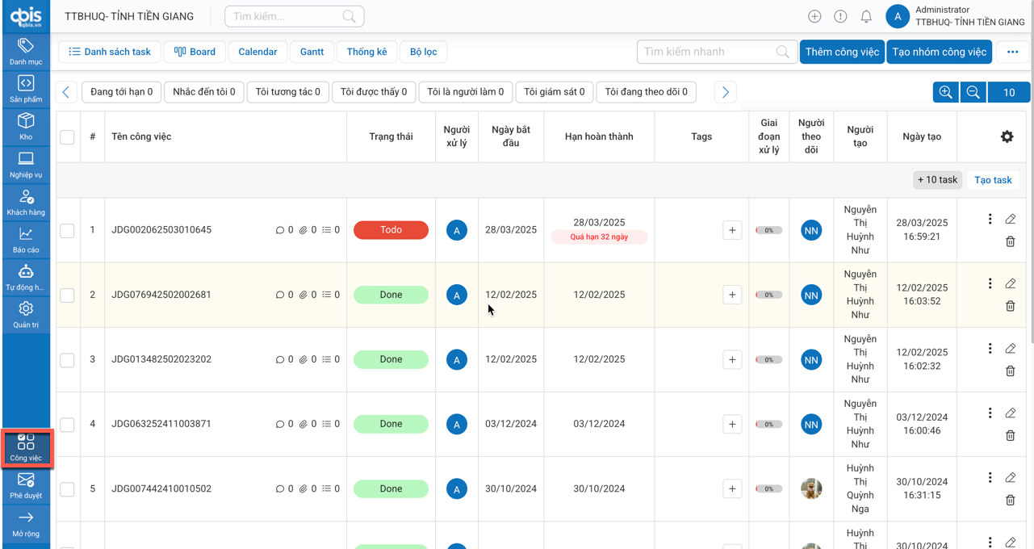Screen dimensions: 1034x549
Task: Open the Sản phẩm sidebar section
Action: [26, 89]
